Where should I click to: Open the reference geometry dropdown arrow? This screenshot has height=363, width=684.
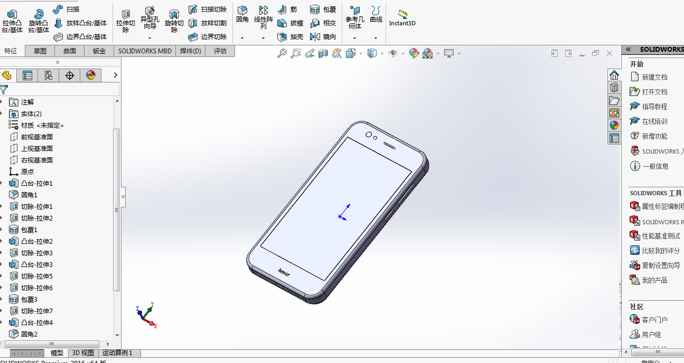[355, 38]
